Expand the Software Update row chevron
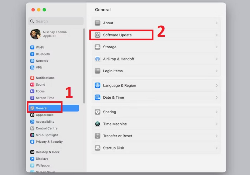Viewport: 250px width, 175px height. coord(217,35)
